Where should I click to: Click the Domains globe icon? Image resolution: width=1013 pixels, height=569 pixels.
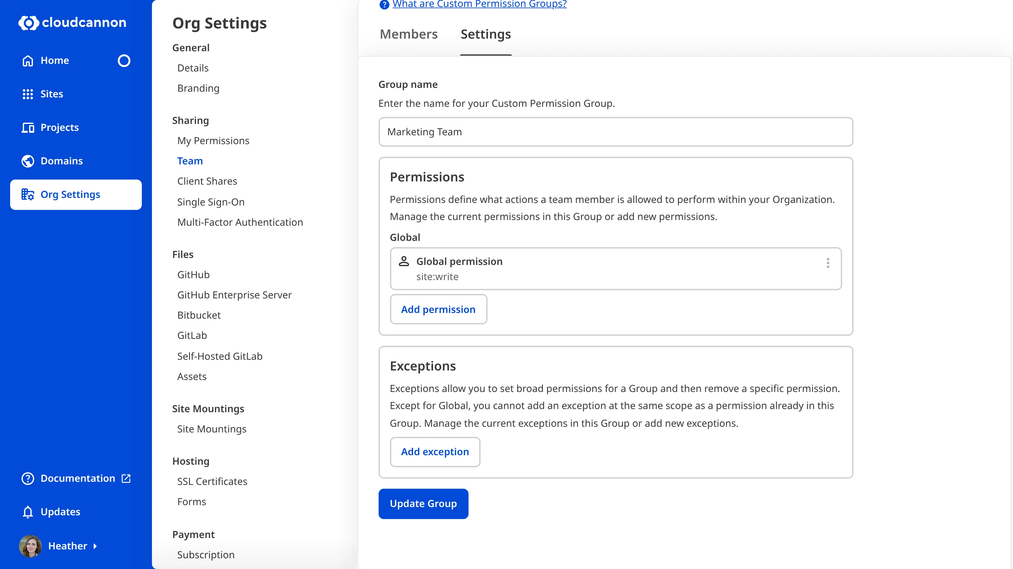(28, 161)
